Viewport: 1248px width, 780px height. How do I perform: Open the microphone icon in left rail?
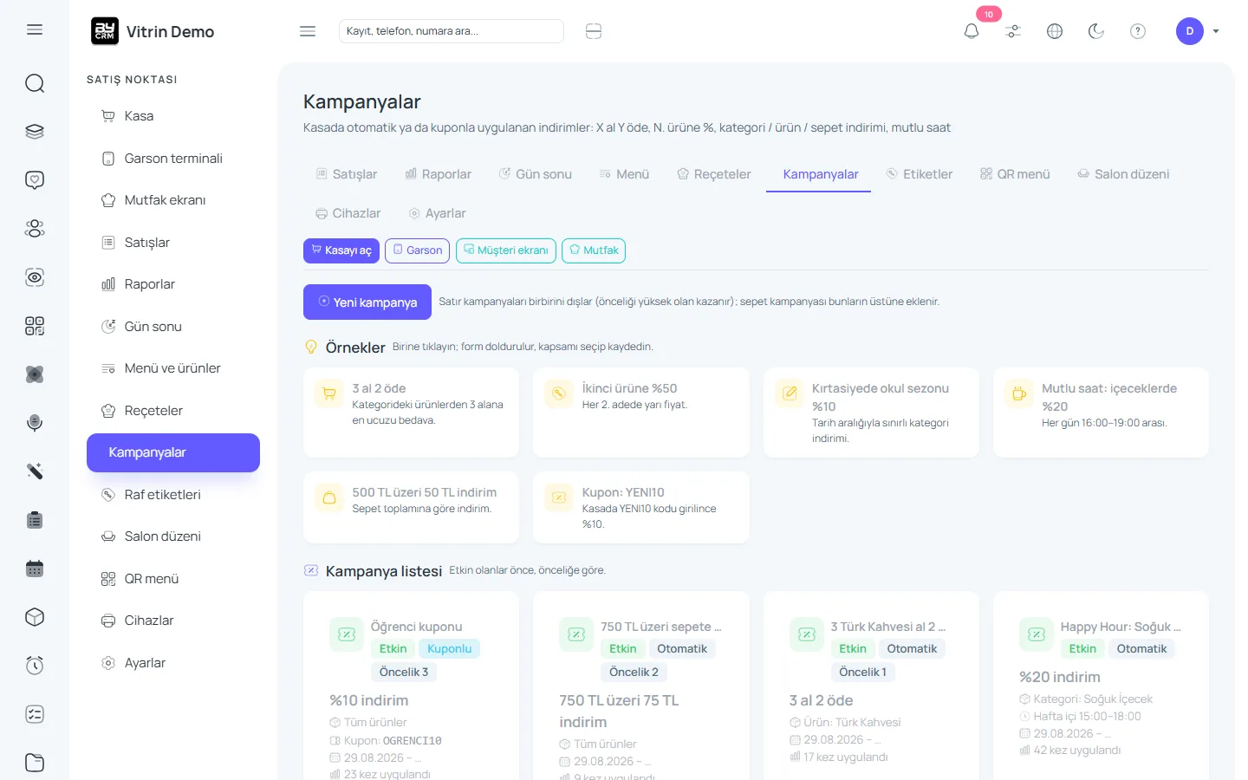click(35, 423)
